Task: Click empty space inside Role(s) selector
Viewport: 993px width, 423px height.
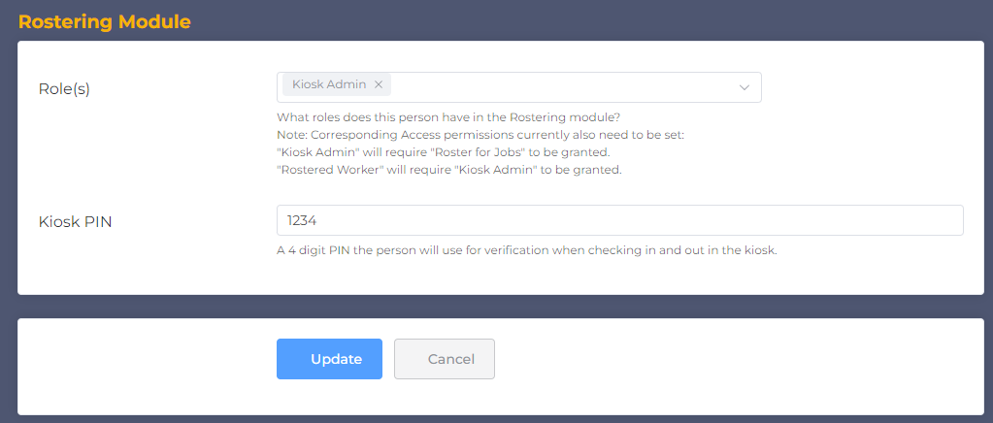Action: [563, 87]
